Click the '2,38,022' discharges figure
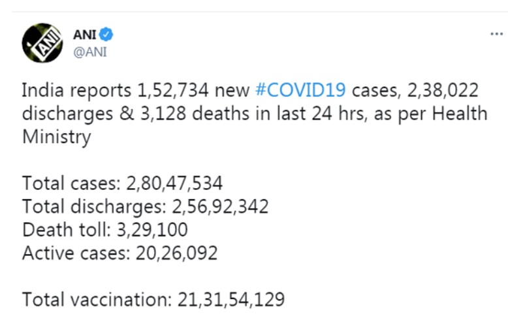 [x=443, y=90]
